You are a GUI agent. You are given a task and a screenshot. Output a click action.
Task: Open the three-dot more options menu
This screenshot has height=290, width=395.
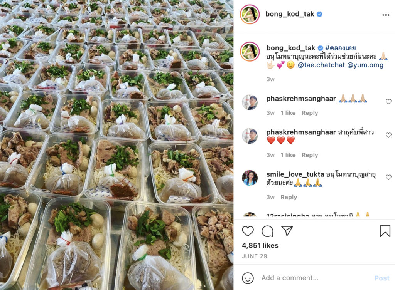click(386, 15)
